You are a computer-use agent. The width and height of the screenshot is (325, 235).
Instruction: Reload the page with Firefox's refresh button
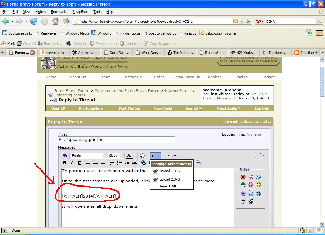[34, 21]
